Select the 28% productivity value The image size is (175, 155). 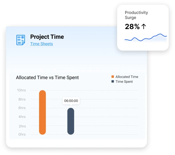[132, 27]
